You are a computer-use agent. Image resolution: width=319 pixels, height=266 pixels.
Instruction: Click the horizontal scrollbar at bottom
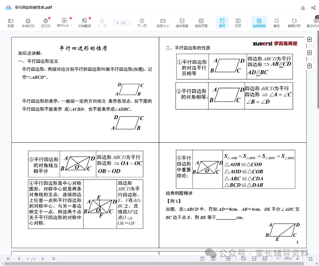pyautogui.click(x=154, y=264)
